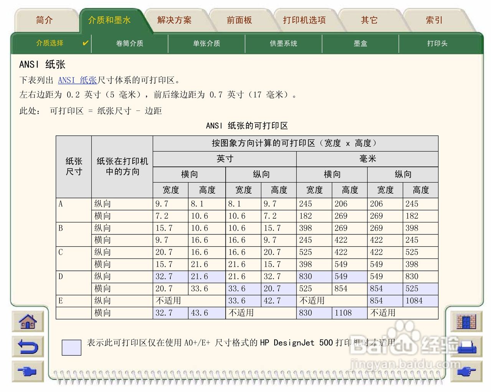Switch to the 解决方案 tab
491x392 pixels.
[x=175, y=20]
